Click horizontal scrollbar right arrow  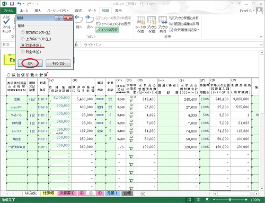(257, 194)
